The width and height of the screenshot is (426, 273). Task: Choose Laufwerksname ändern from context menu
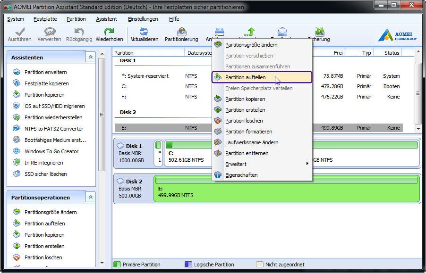pos(262,142)
